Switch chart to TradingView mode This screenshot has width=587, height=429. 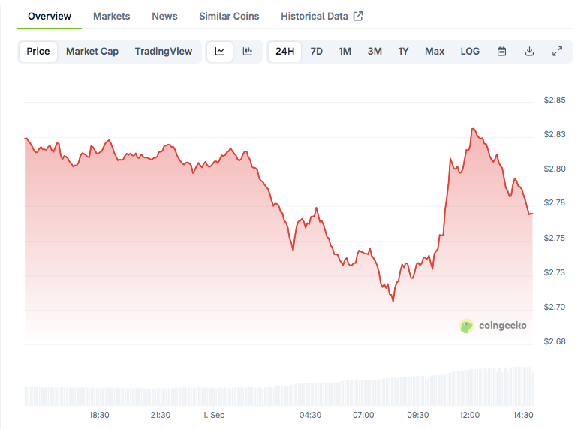[x=164, y=52]
